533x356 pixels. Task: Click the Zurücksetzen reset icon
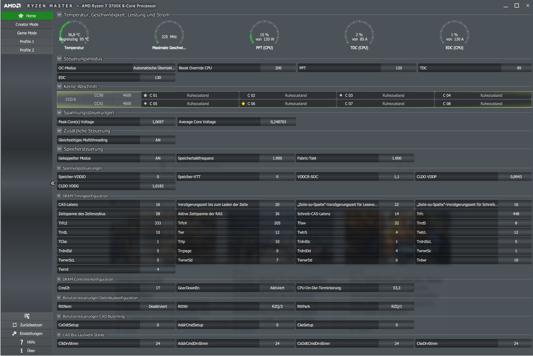(15, 325)
